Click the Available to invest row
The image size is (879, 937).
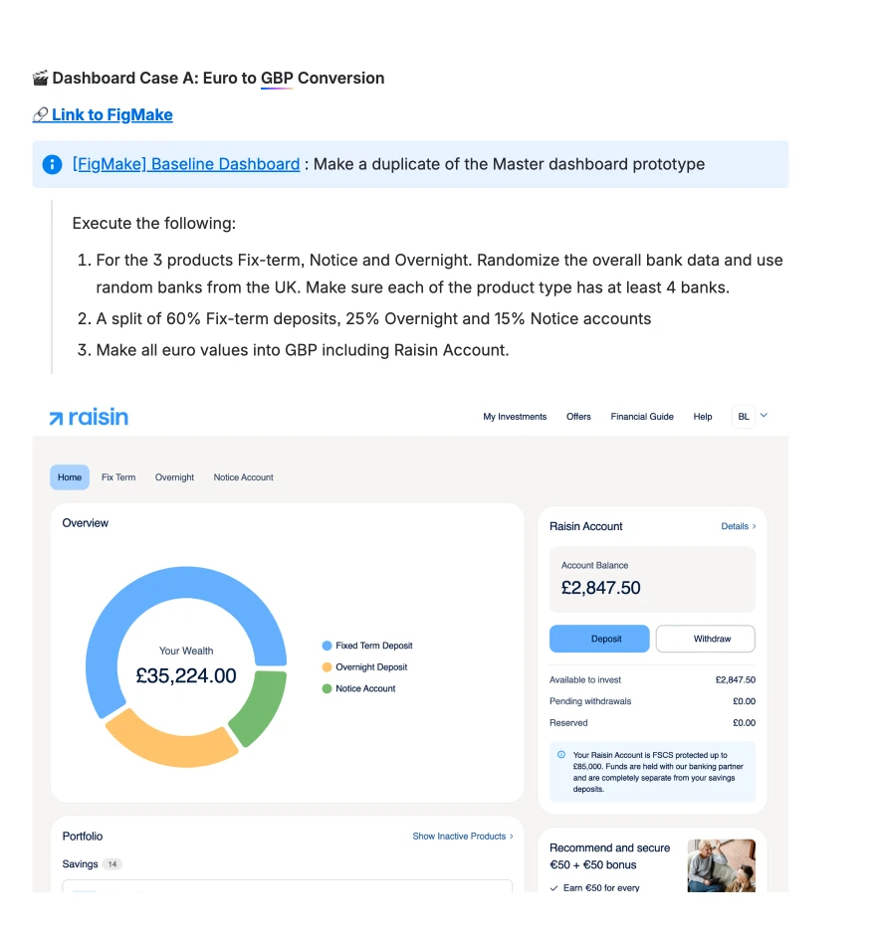(652, 680)
